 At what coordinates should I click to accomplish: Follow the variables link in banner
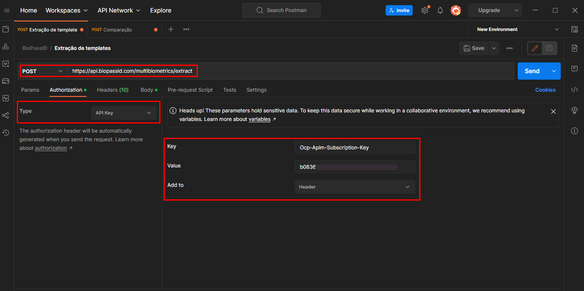tap(260, 119)
